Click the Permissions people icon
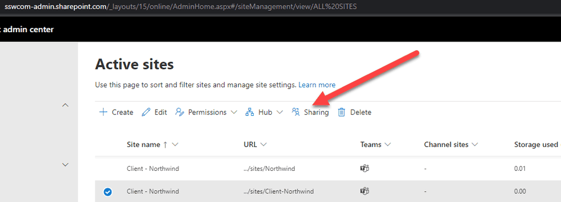561x202 pixels. [179, 112]
